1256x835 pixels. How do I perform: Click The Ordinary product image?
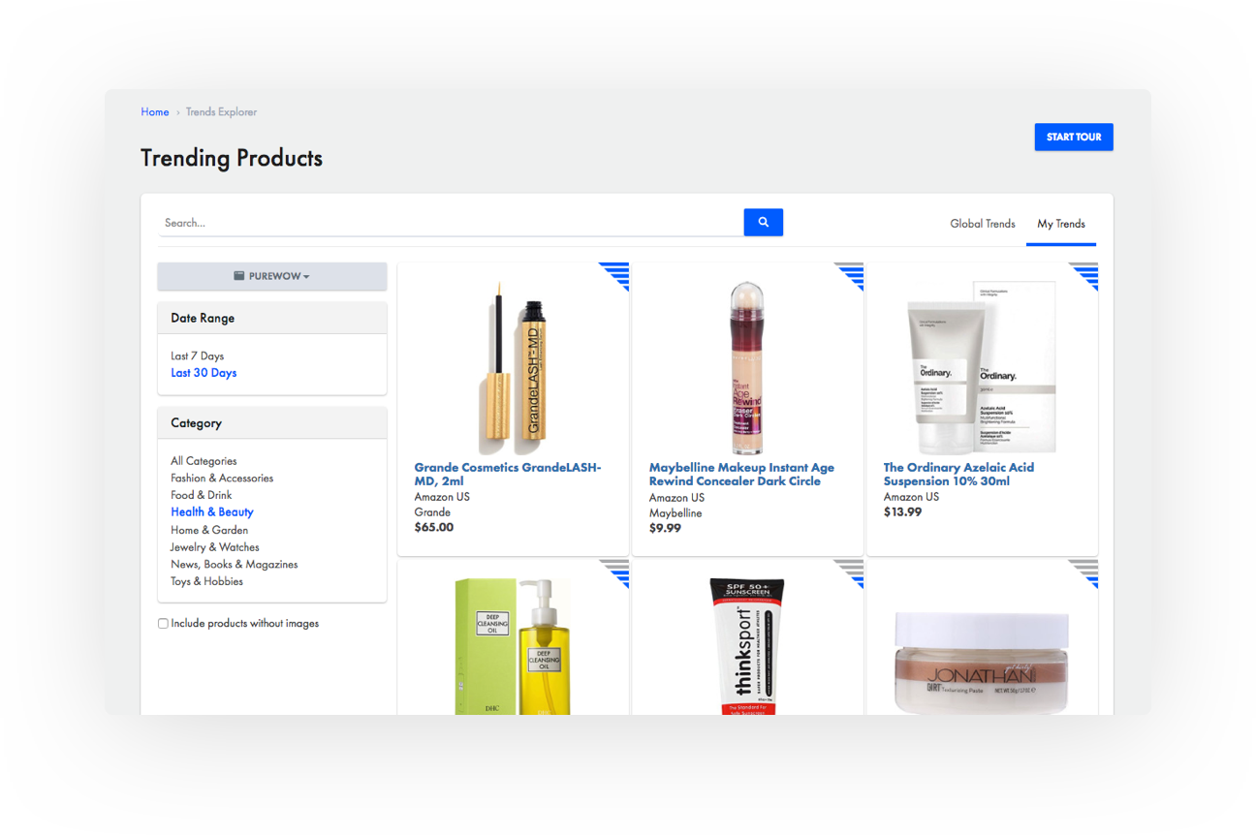click(982, 366)
